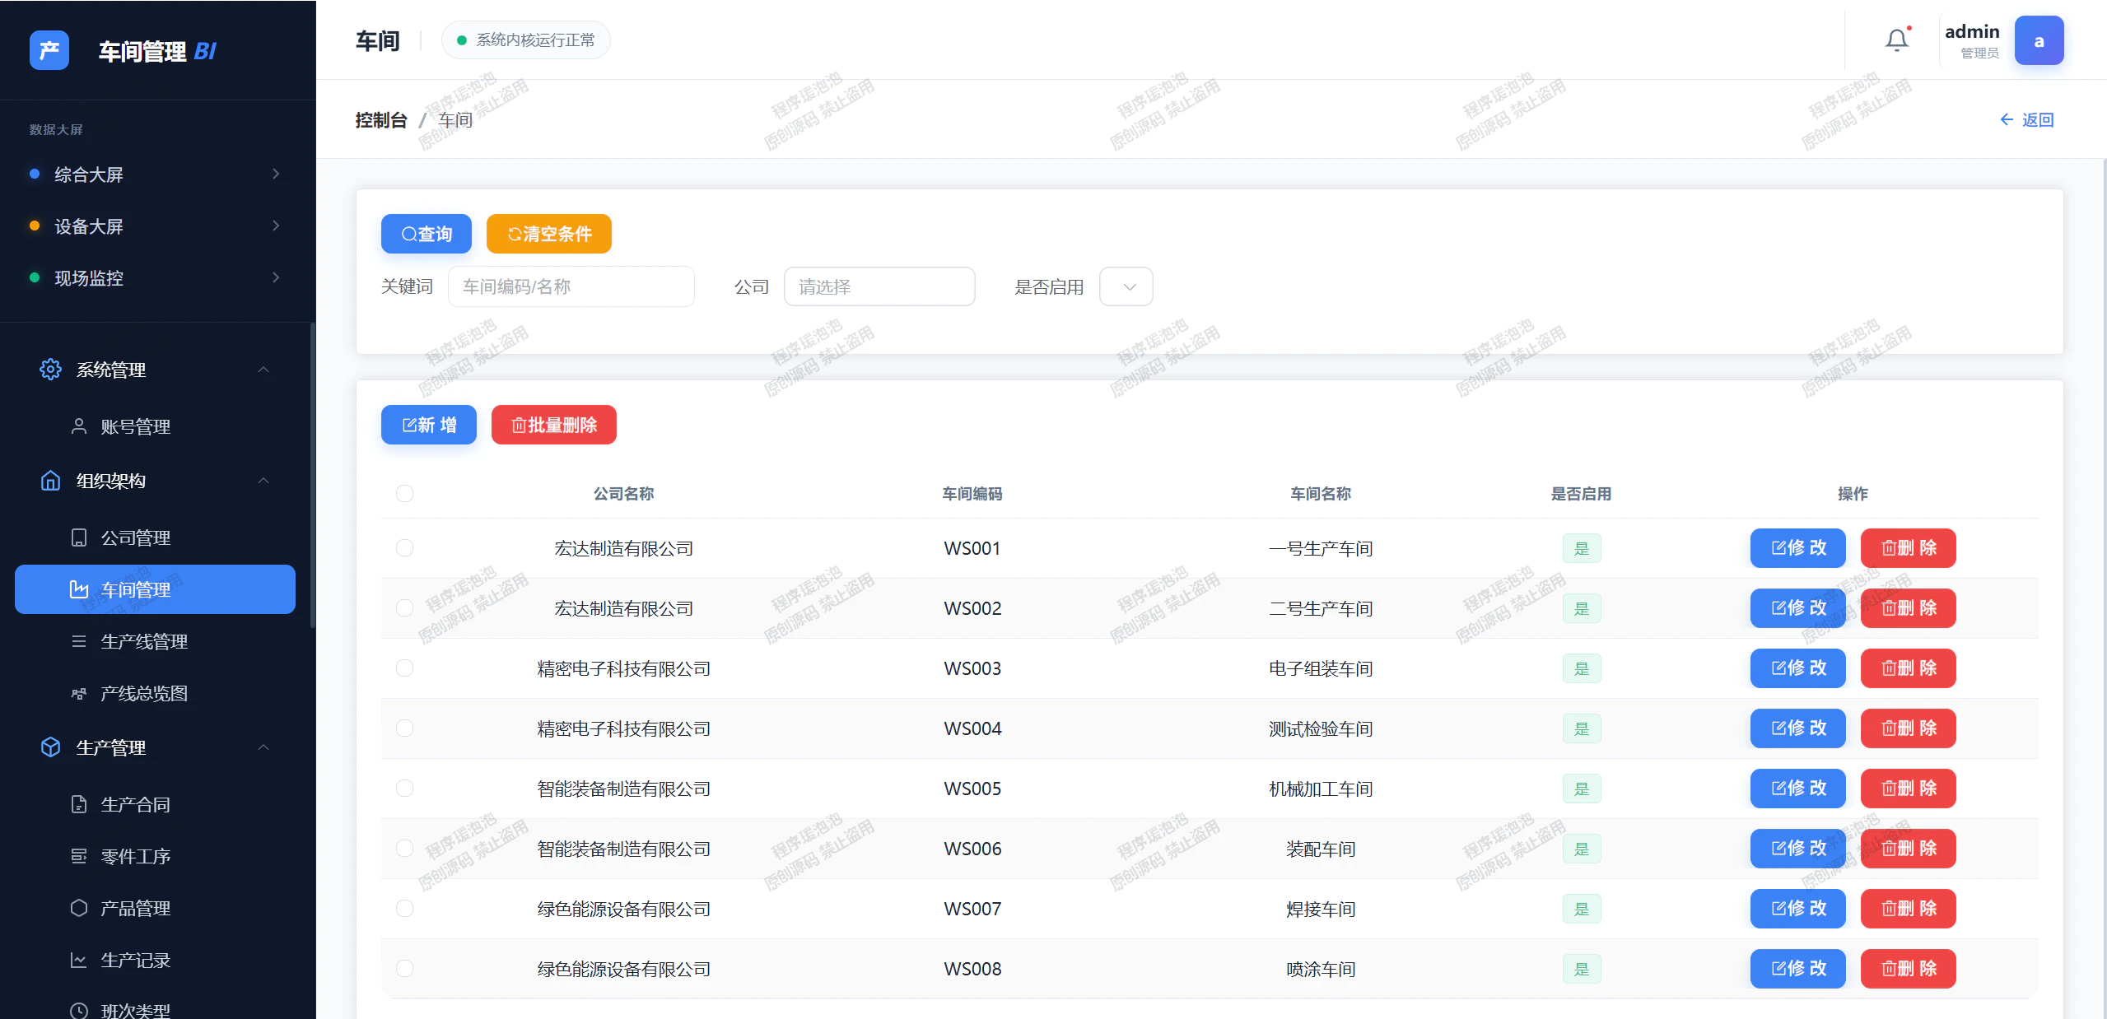The image size is (2107, 1019).
Task: Click the trash icon on 批量删除 button
Action: click(519, 425)
